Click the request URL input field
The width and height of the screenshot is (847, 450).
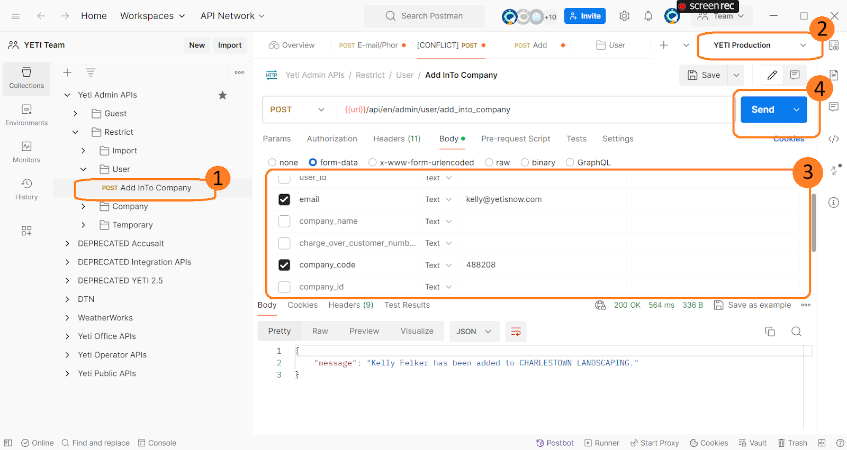529,109
